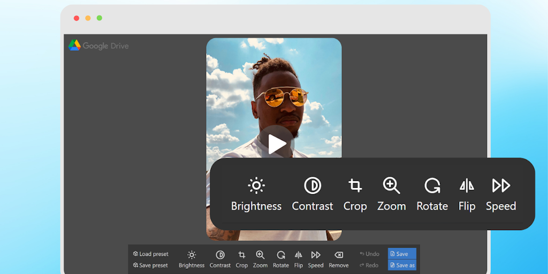Open the Speed control in the bottom toolbar

pos(316,255)
